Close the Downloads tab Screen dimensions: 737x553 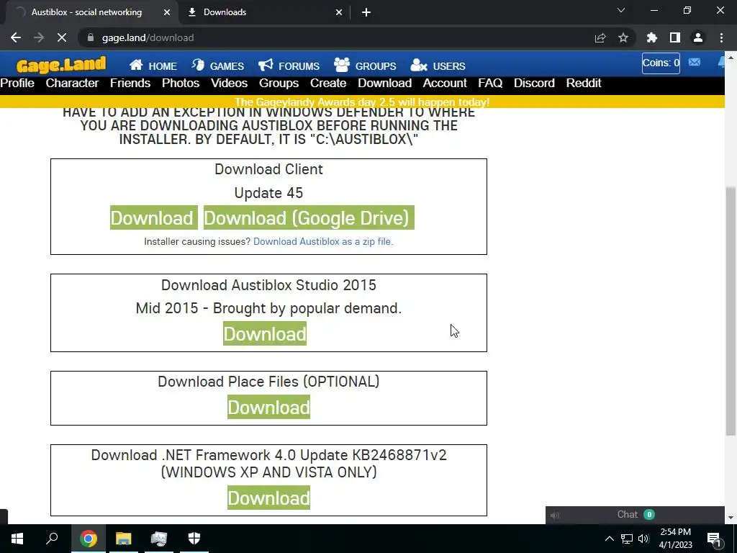(339, 13)
